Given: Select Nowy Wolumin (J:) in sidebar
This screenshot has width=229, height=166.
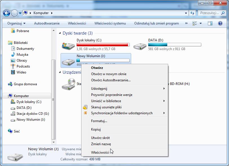Looking at the screenshot, I should tap(31, 120).
